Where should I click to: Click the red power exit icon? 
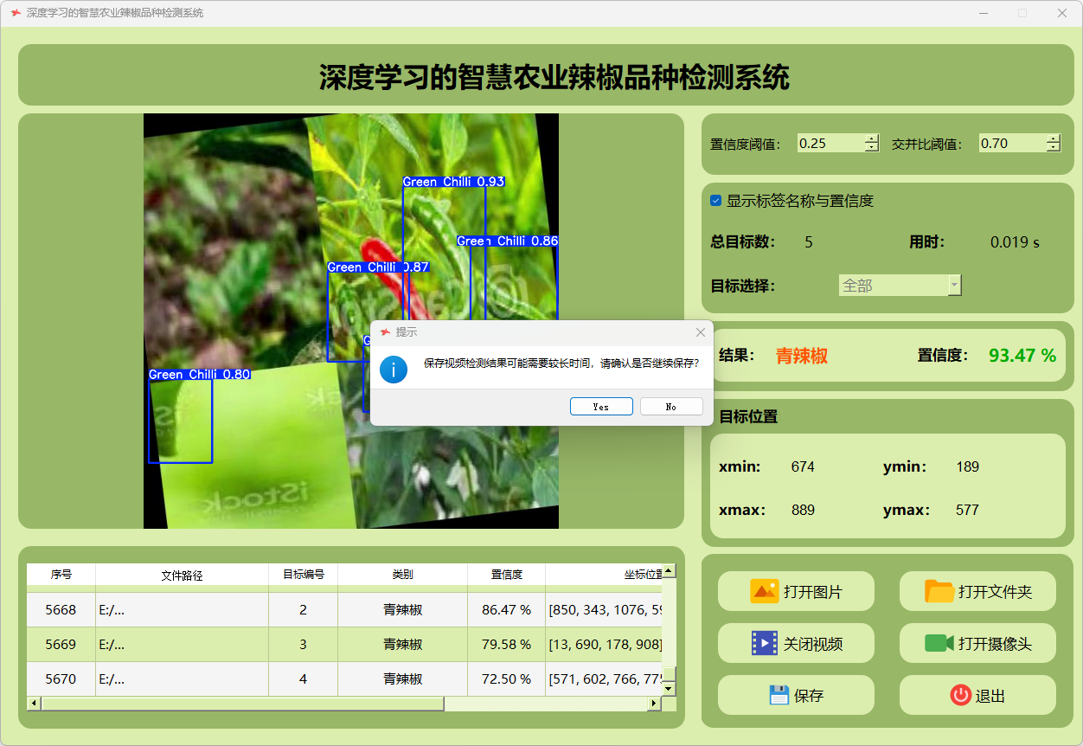point(960,695)
